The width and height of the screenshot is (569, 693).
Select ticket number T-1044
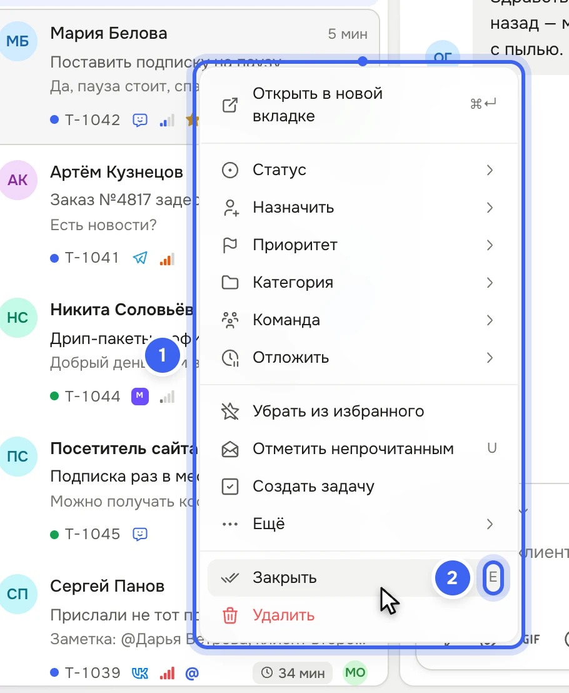tap(93, 397)
